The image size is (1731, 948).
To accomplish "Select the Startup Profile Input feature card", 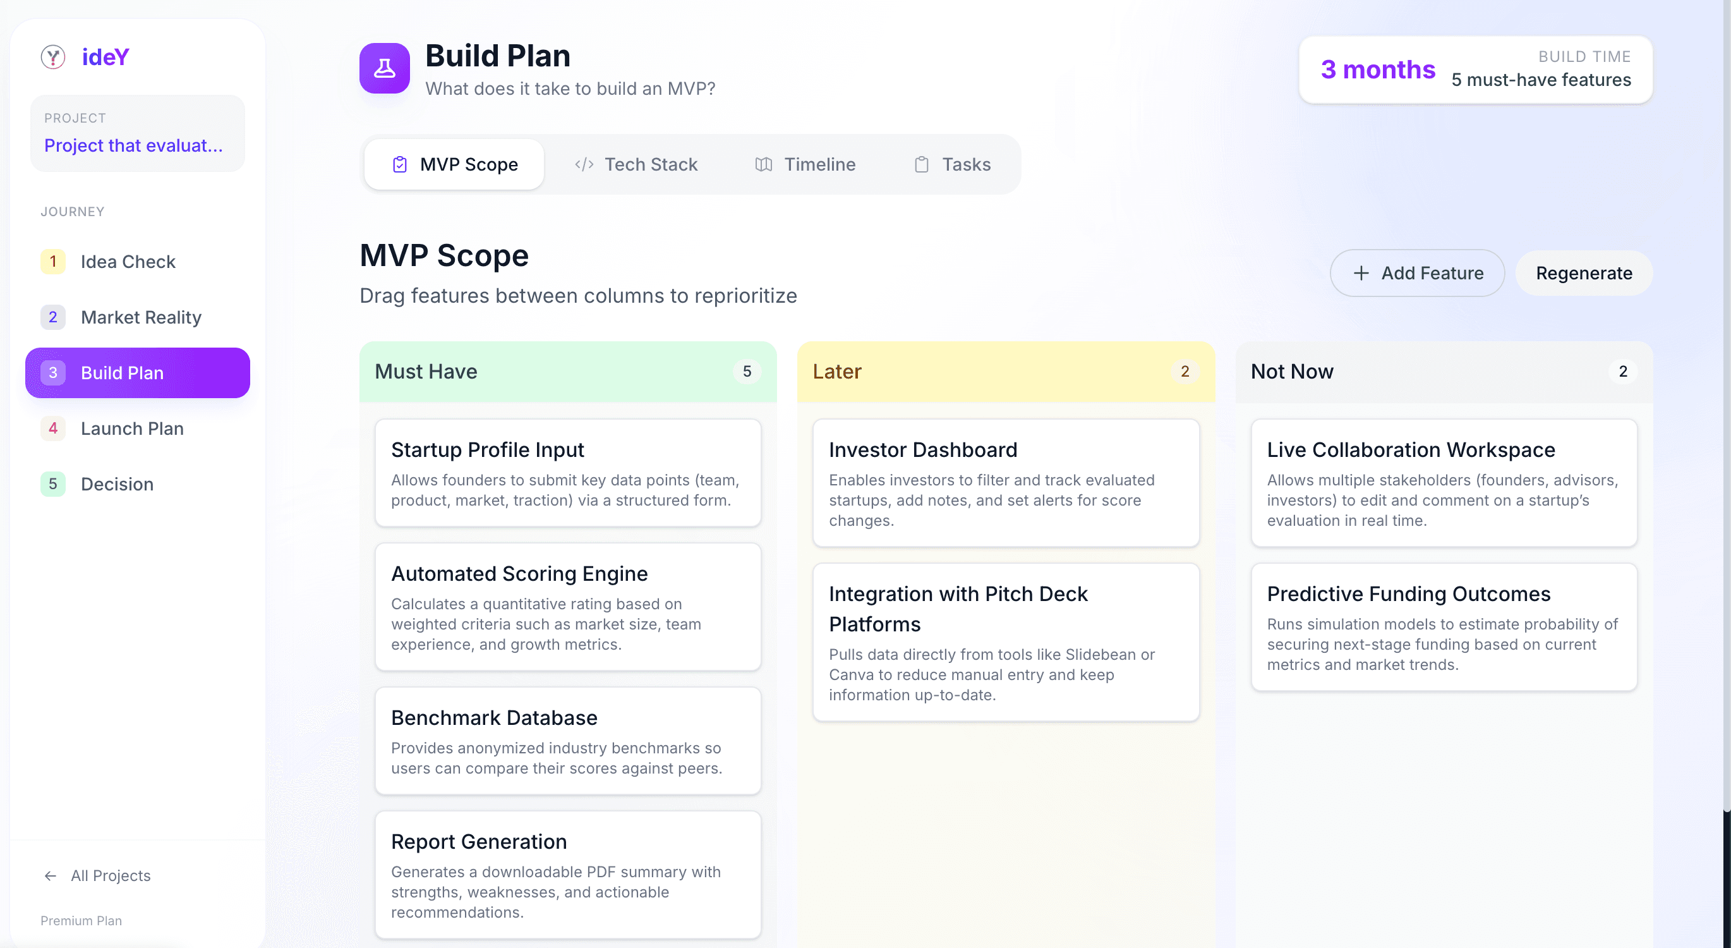I will click(x=568, y=473).
